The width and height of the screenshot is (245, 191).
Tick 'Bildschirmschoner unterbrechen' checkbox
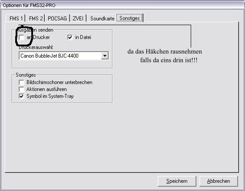click(21, 82)
